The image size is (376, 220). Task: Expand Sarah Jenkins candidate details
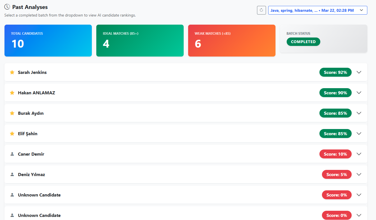coord(359,72)
